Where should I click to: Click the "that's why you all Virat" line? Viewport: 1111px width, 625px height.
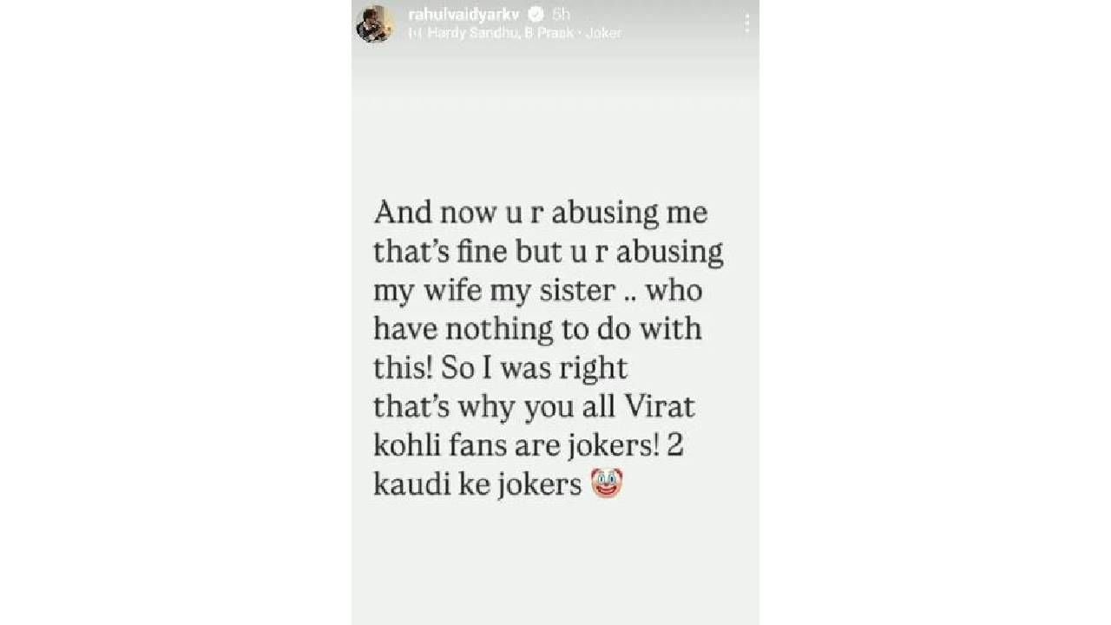536,406
